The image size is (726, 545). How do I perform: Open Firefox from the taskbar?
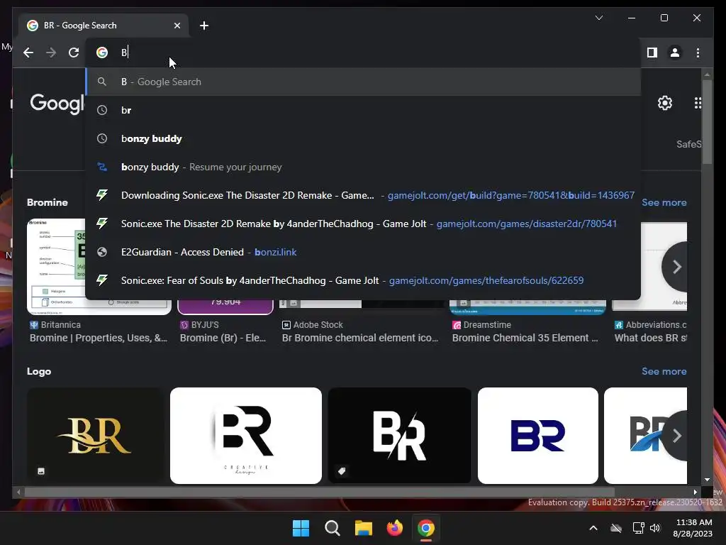click(x=394, y=528)
